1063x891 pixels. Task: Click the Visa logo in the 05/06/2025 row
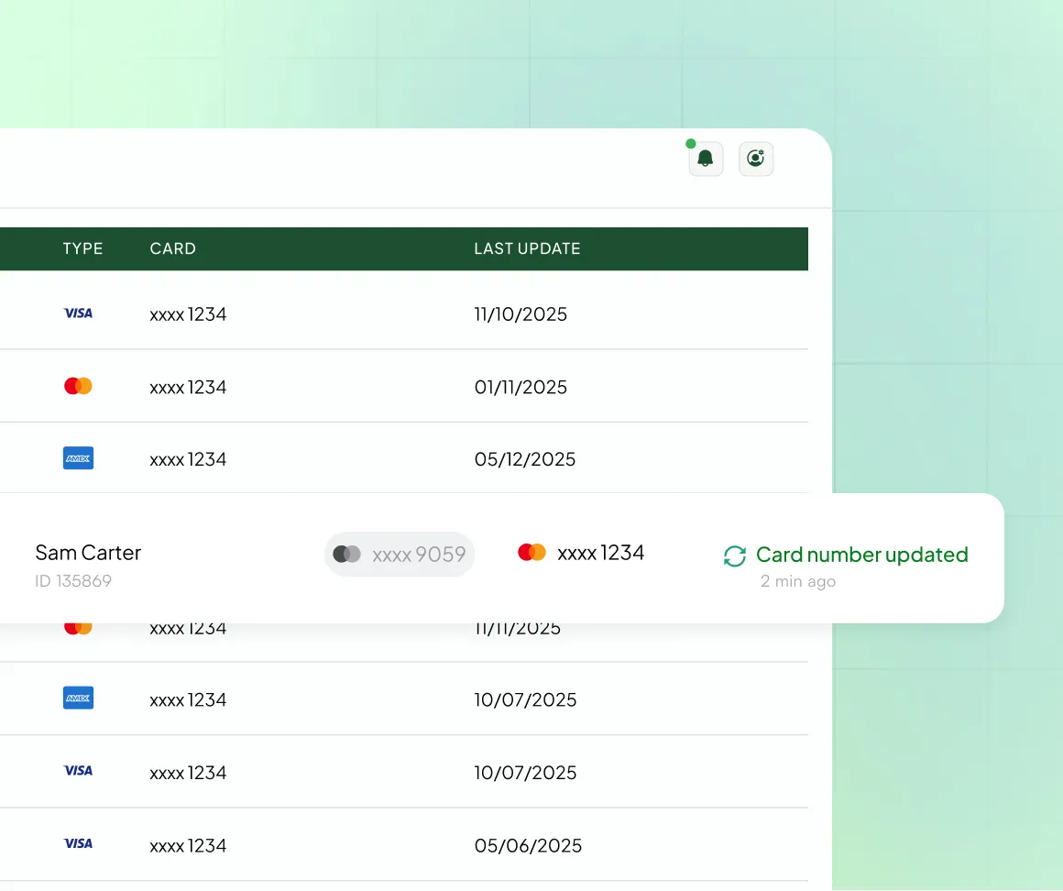tap(78, 843)
